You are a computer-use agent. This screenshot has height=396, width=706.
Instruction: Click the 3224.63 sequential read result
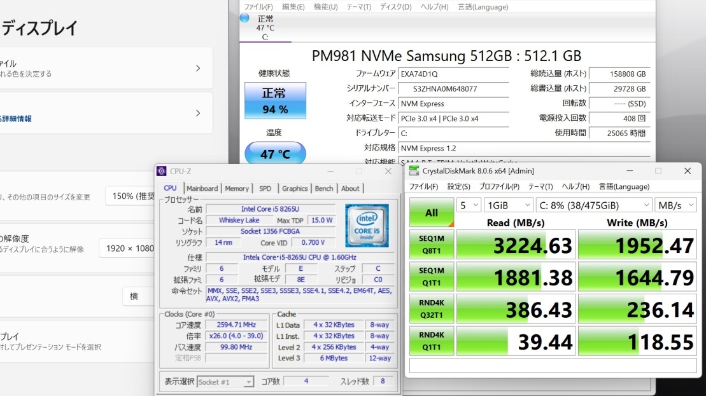[516, 245]
